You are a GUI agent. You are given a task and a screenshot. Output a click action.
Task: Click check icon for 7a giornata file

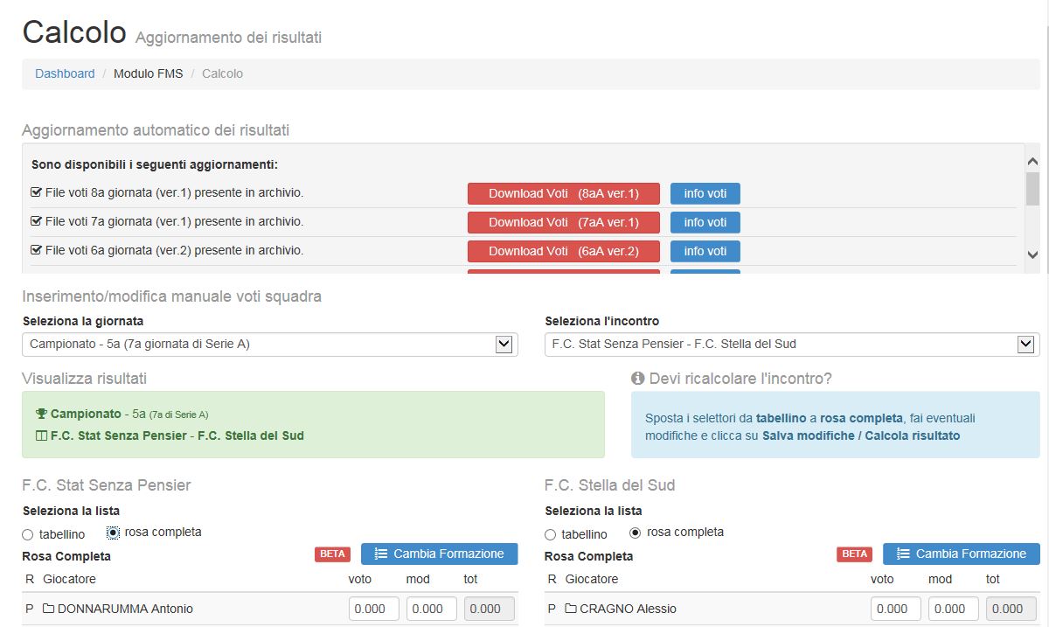36,221
